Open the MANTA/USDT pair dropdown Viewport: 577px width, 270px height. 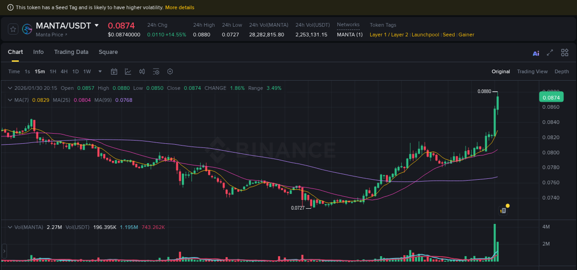tap(96, 25)
